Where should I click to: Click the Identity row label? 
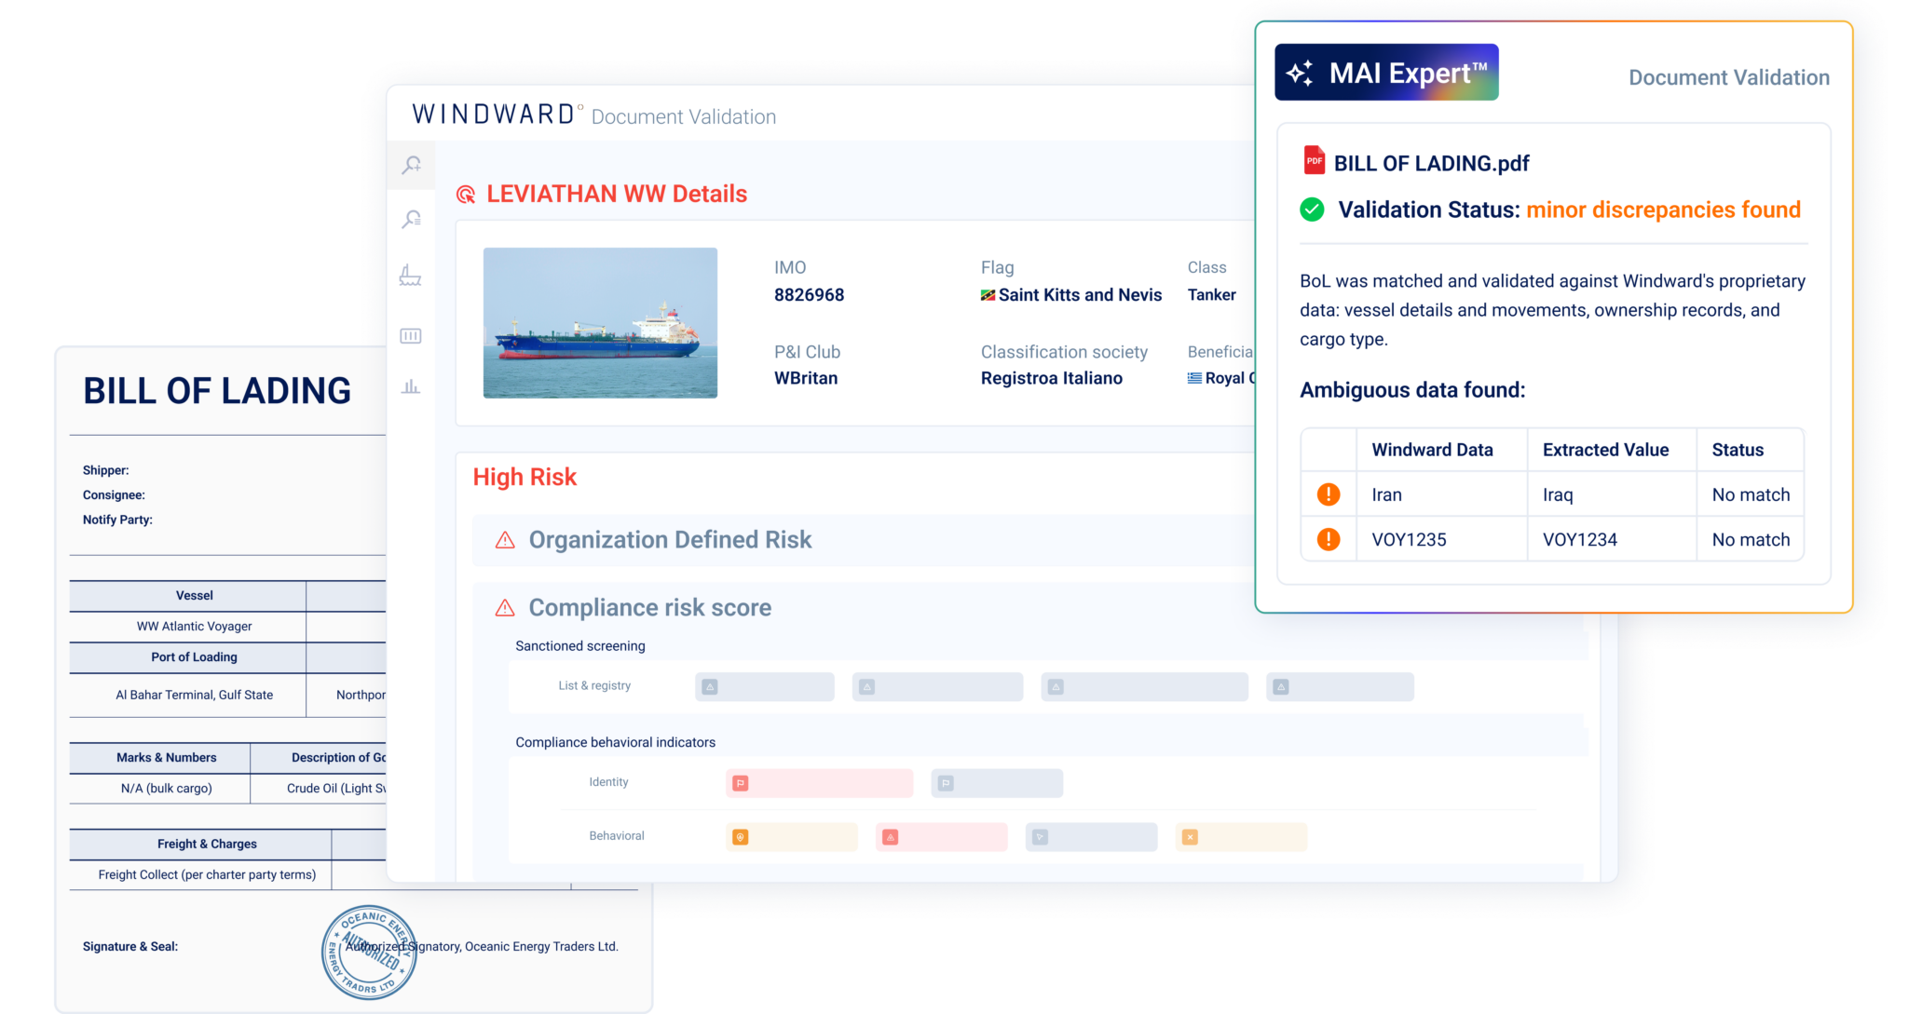click(608, 782)
